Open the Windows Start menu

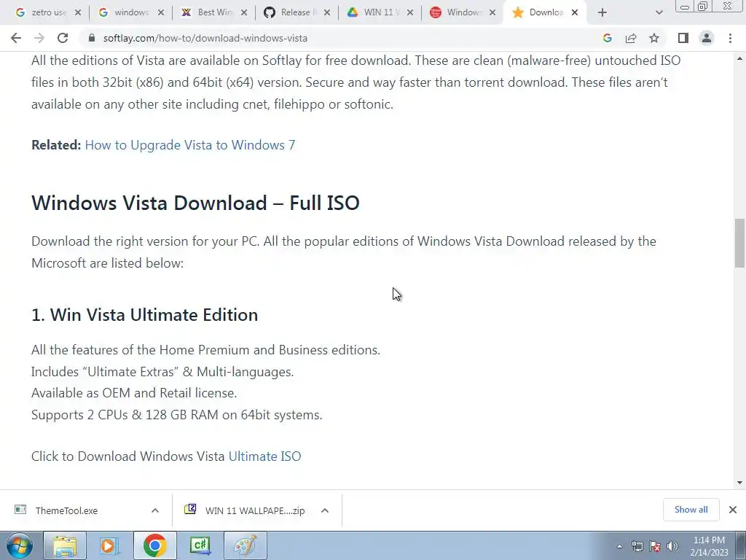pyautogui.click(x=19, y=545)
